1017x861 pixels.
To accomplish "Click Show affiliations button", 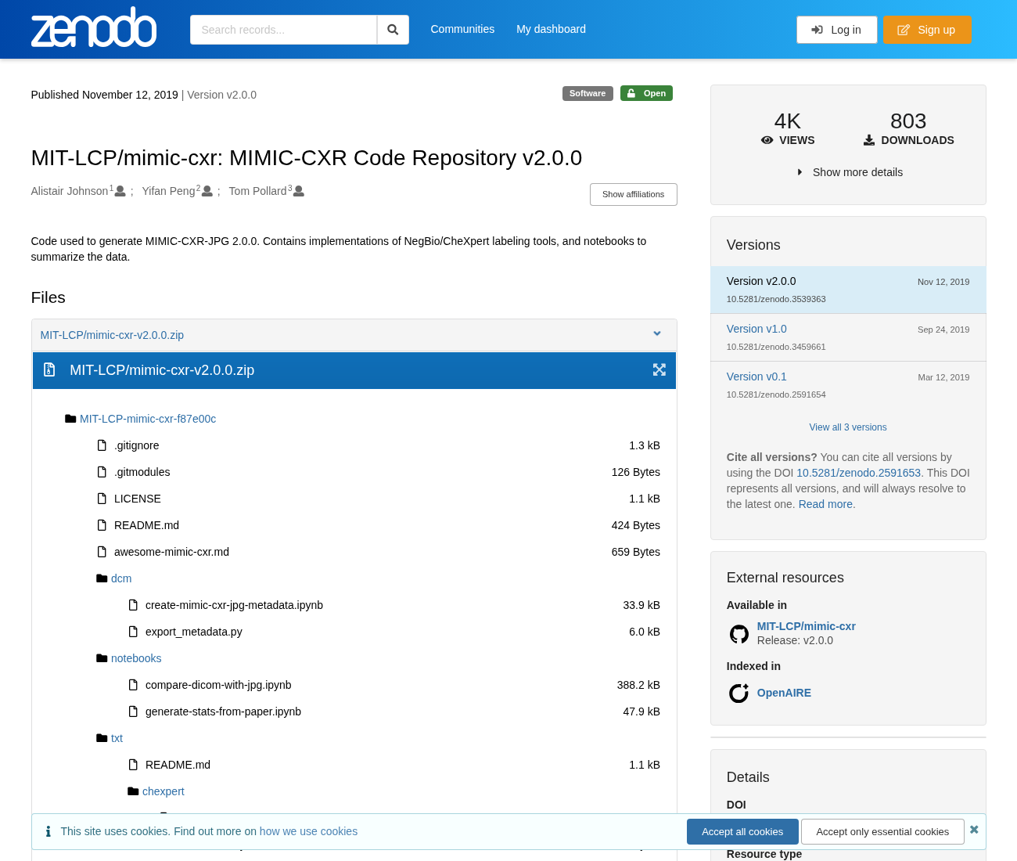I will 633,194.
